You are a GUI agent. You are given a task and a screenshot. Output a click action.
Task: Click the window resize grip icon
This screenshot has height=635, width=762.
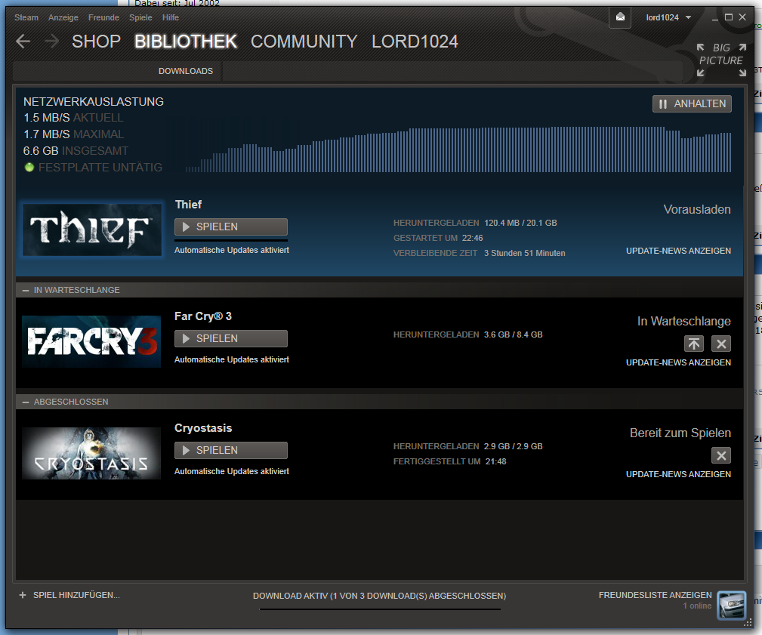click(x=748, y=622)
